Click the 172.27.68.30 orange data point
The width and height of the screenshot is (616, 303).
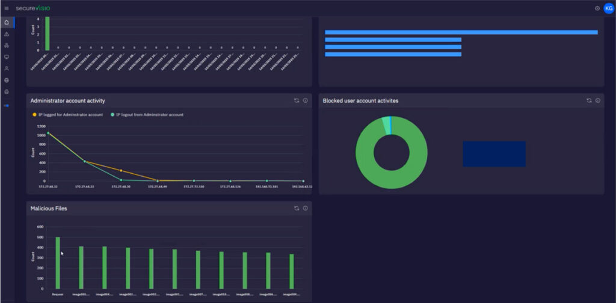click(121, 170)
